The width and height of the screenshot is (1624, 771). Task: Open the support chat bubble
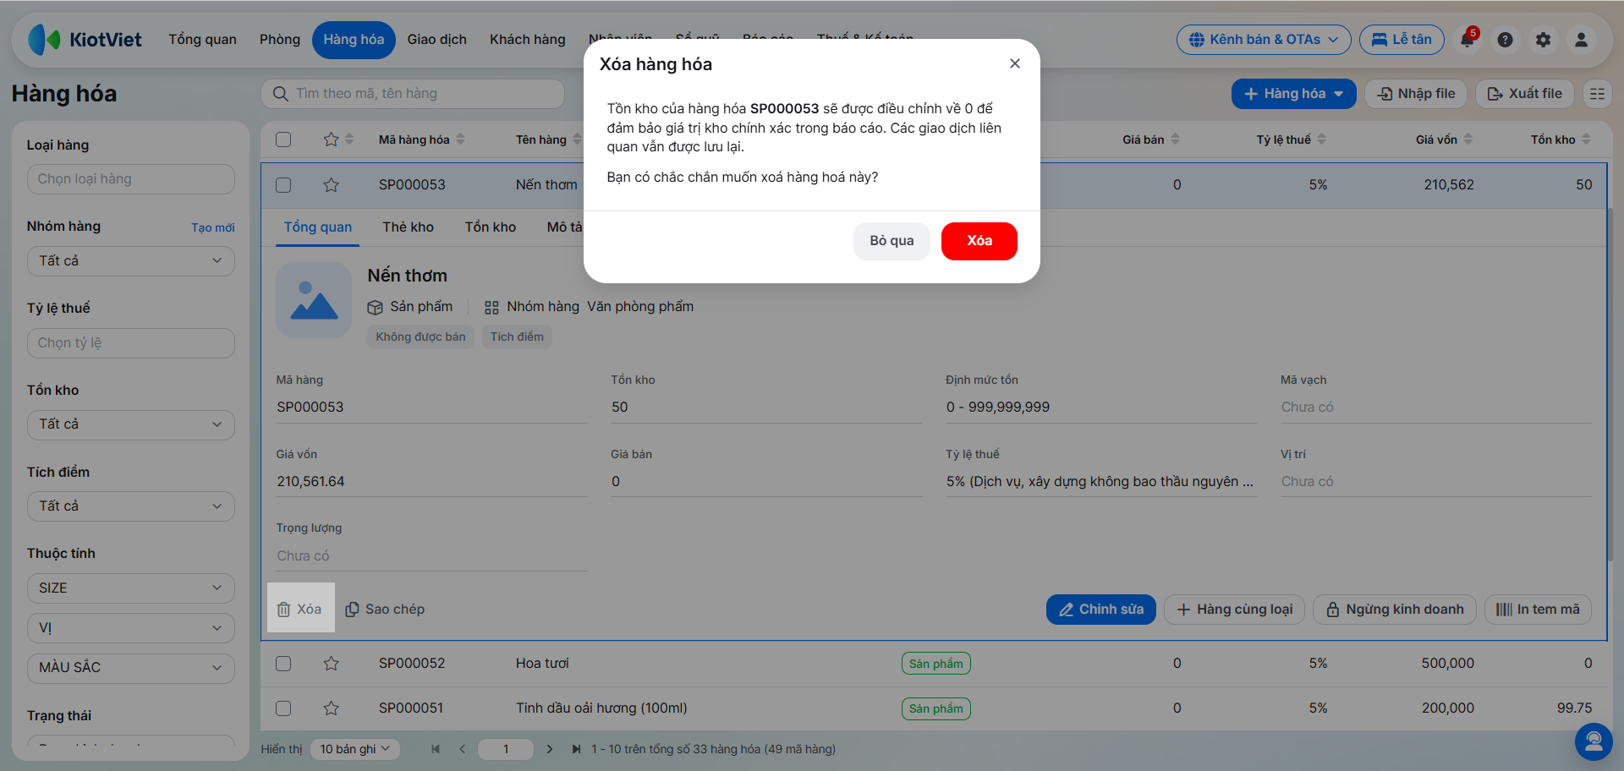[1594, 741]
